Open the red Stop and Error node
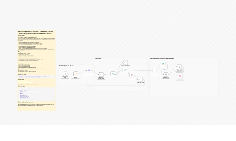The width and height of the screenshot is (236, 141). click(180, 76)
